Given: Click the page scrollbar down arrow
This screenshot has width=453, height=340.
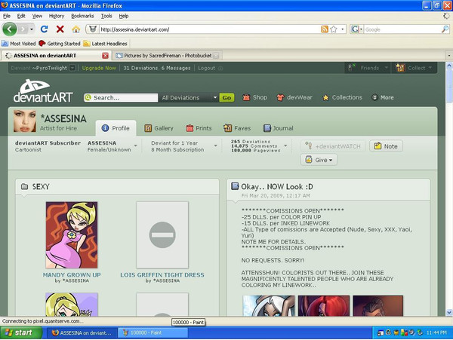Looking at the screenshot, I should tap(449, 312).
